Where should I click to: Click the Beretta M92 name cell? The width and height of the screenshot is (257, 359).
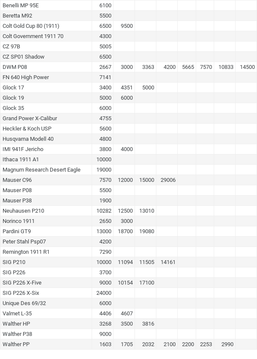click(x=18, y=15)
